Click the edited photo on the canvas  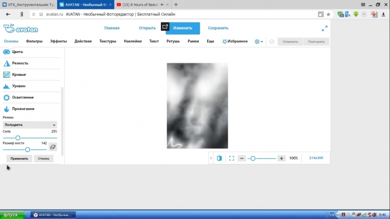[x=197, y=106]
